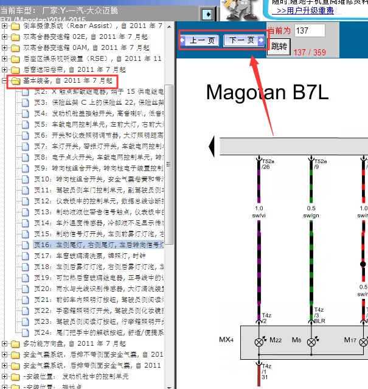This screenshot has width=368, height=389.
Task: Click page icon for 页5 车载电网控制单元
Action: 26,125
